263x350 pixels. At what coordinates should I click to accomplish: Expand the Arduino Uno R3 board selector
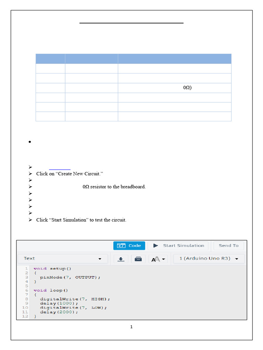coord(209,259)
